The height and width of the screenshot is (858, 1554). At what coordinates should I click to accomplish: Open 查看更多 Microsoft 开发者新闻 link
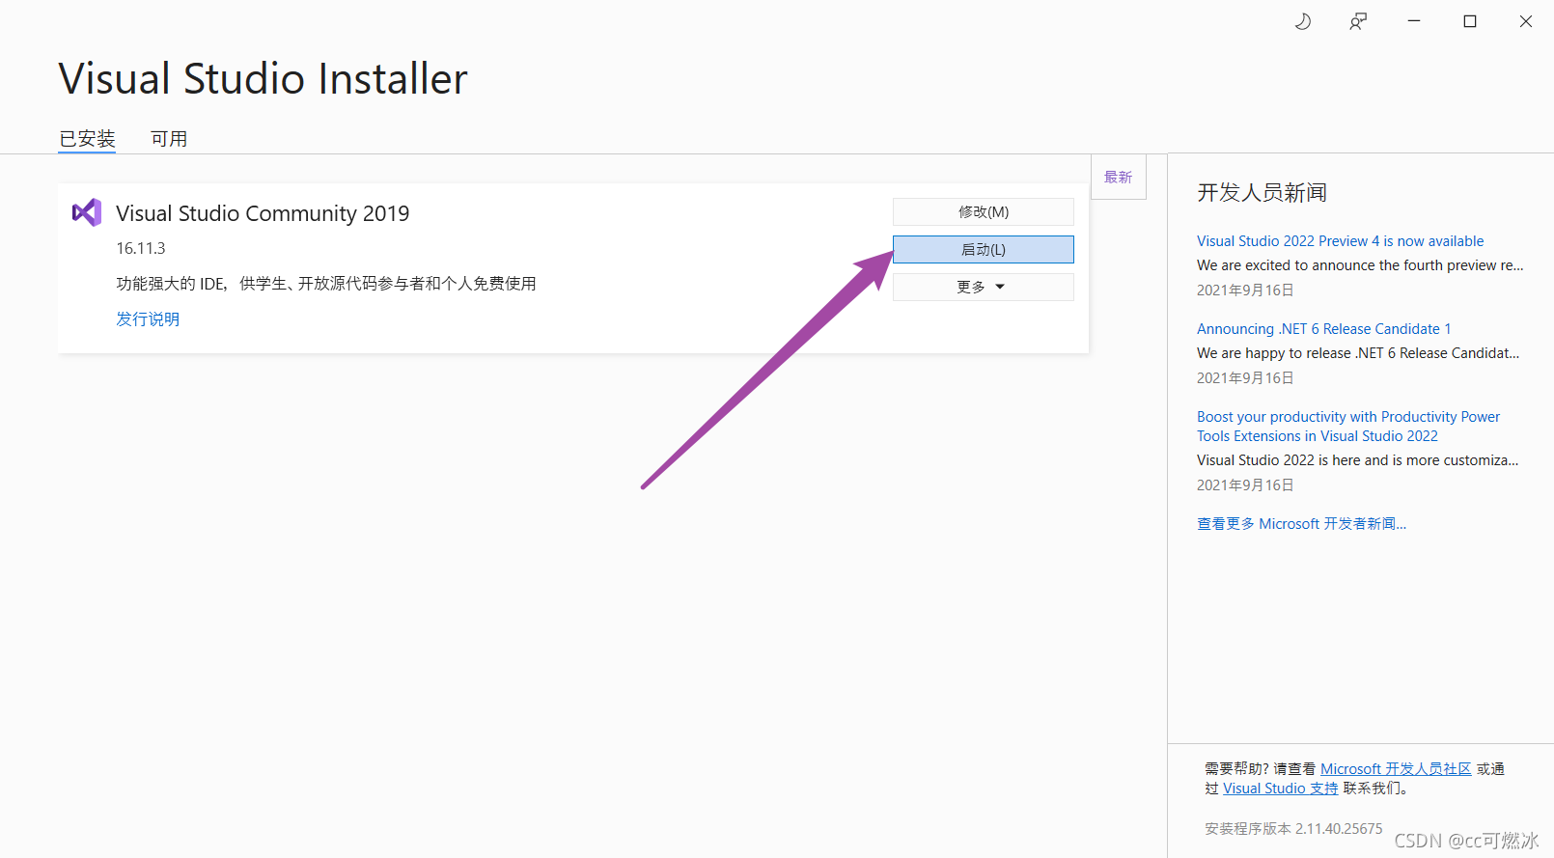pyautogui.click(x=1301, y=524)
